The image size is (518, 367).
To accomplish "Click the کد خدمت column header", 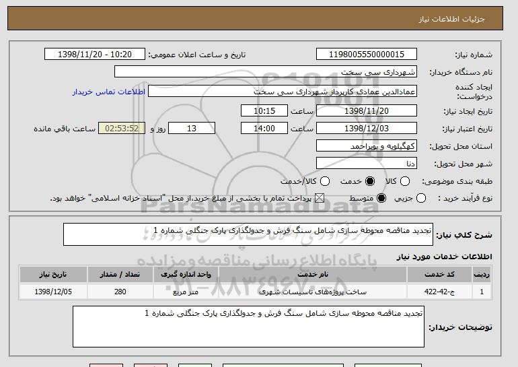I will pos(439,275).
